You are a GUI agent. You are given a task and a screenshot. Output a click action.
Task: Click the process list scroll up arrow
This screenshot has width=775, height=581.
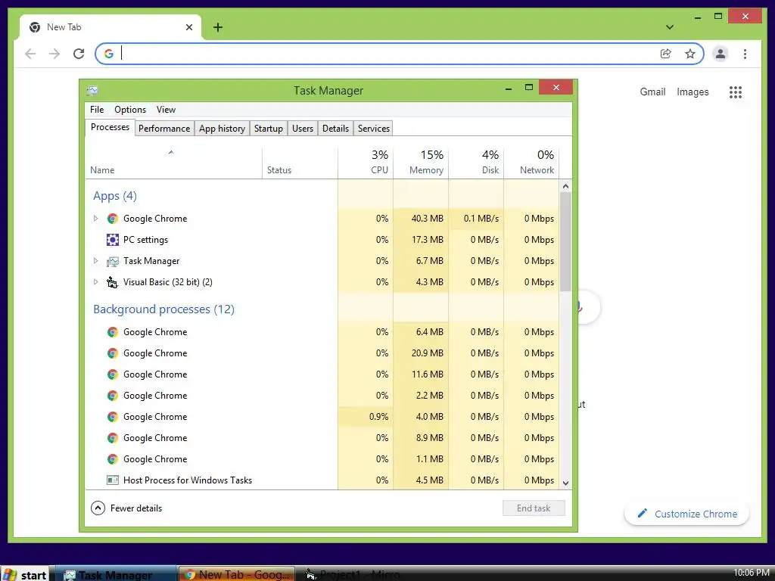coord(565,186)
